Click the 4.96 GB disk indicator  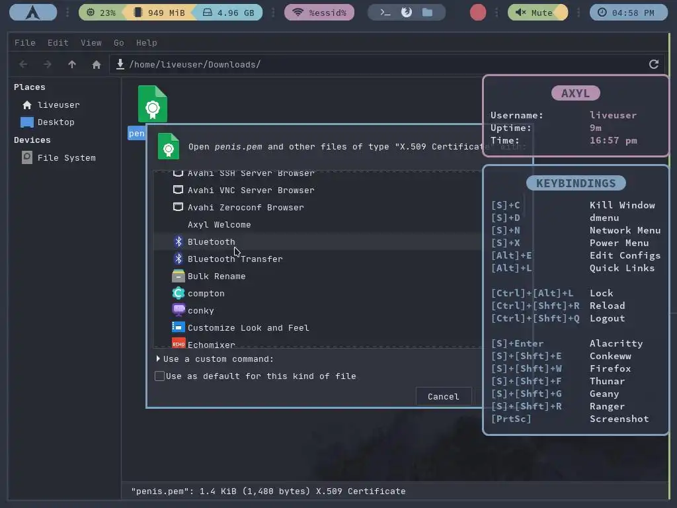[x=229, y=13]
